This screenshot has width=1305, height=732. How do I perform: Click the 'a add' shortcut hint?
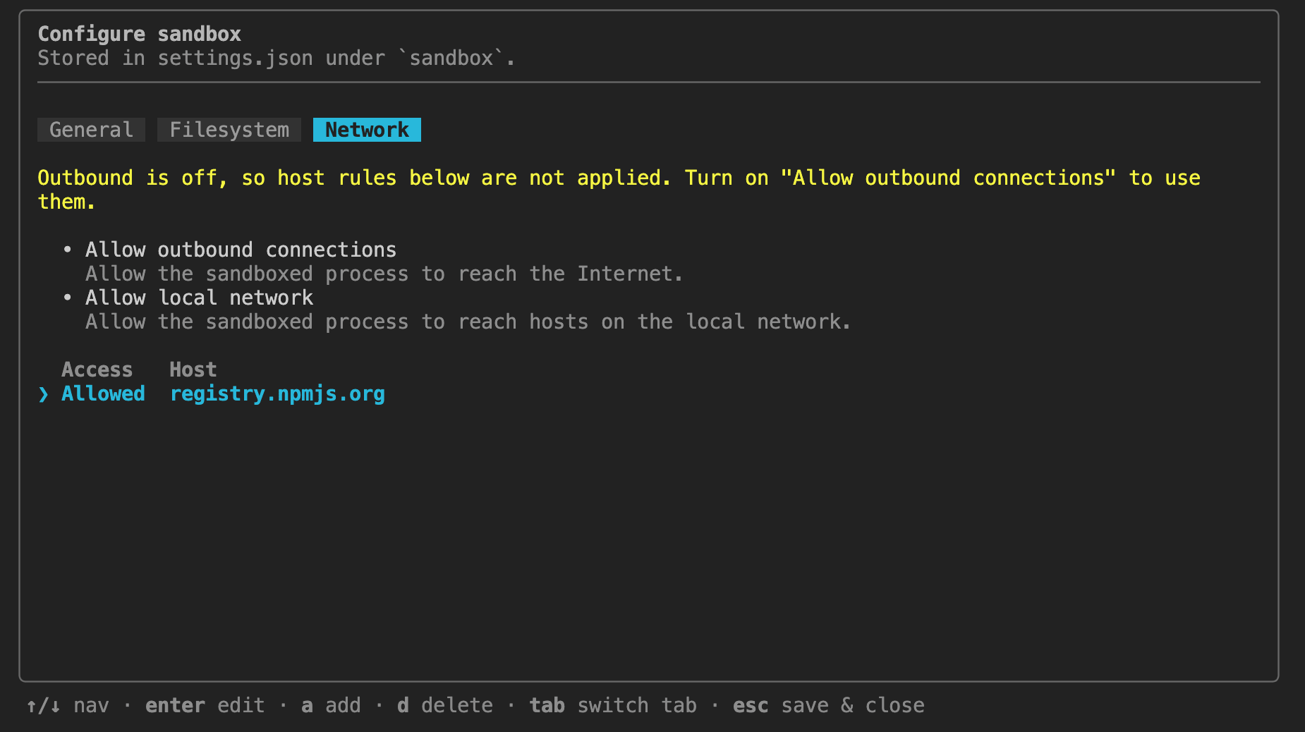click(331, 705)
